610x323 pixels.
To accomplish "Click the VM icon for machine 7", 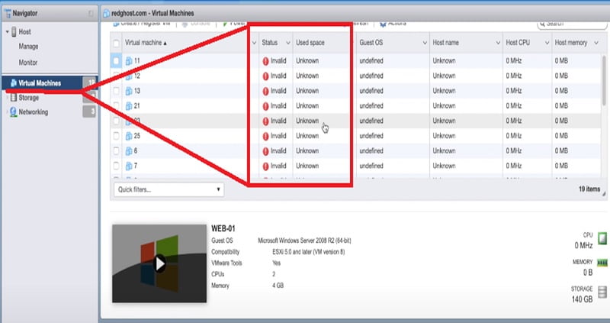I will coord(129,166).
